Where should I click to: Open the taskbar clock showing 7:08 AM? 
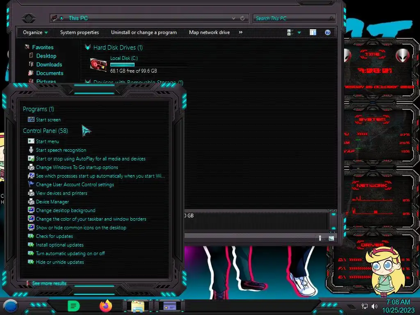coord(398,306)
